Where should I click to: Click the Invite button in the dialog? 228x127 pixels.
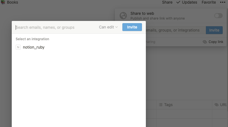point(132,27)
